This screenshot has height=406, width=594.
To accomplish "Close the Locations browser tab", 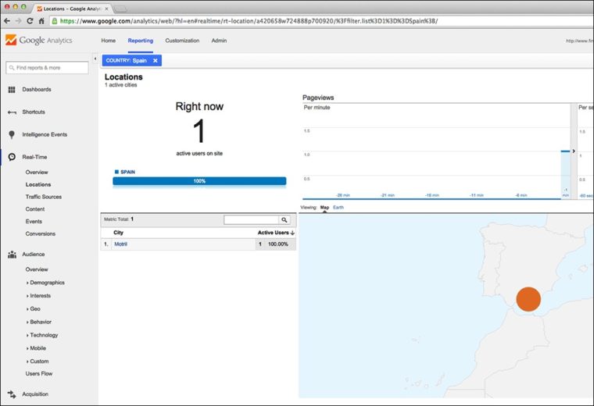I will (106, 9).
